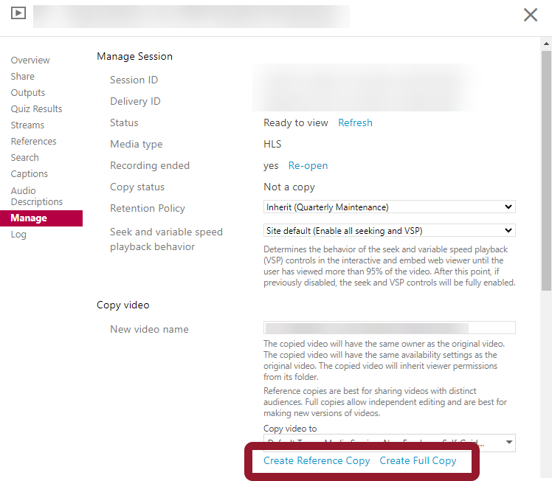The image size is (552, 481).
Task: Select Audio Descriptions in the sidebar
Action: [36, 196]
